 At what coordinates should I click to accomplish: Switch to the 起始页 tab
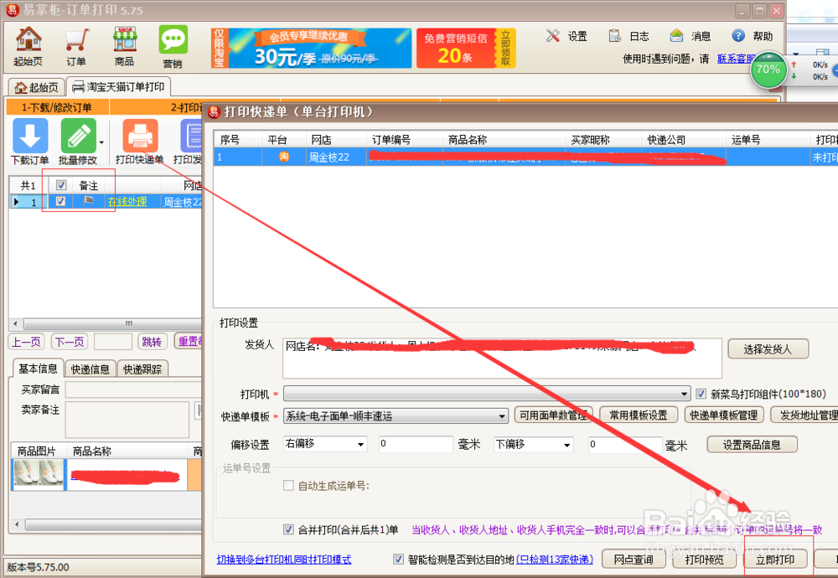click(37, 86)
